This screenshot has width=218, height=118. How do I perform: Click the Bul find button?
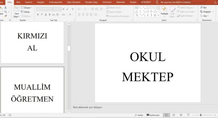[204, 7]
